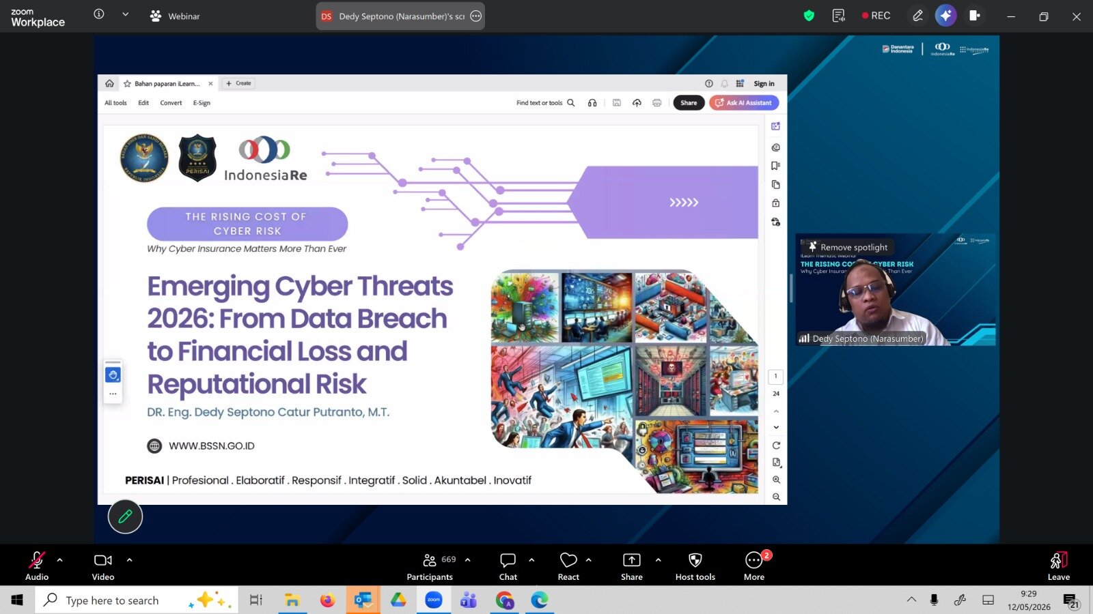Screen dimensions: 1093x614
Task: Click the REC recording indicator
Action: point(876,16)
